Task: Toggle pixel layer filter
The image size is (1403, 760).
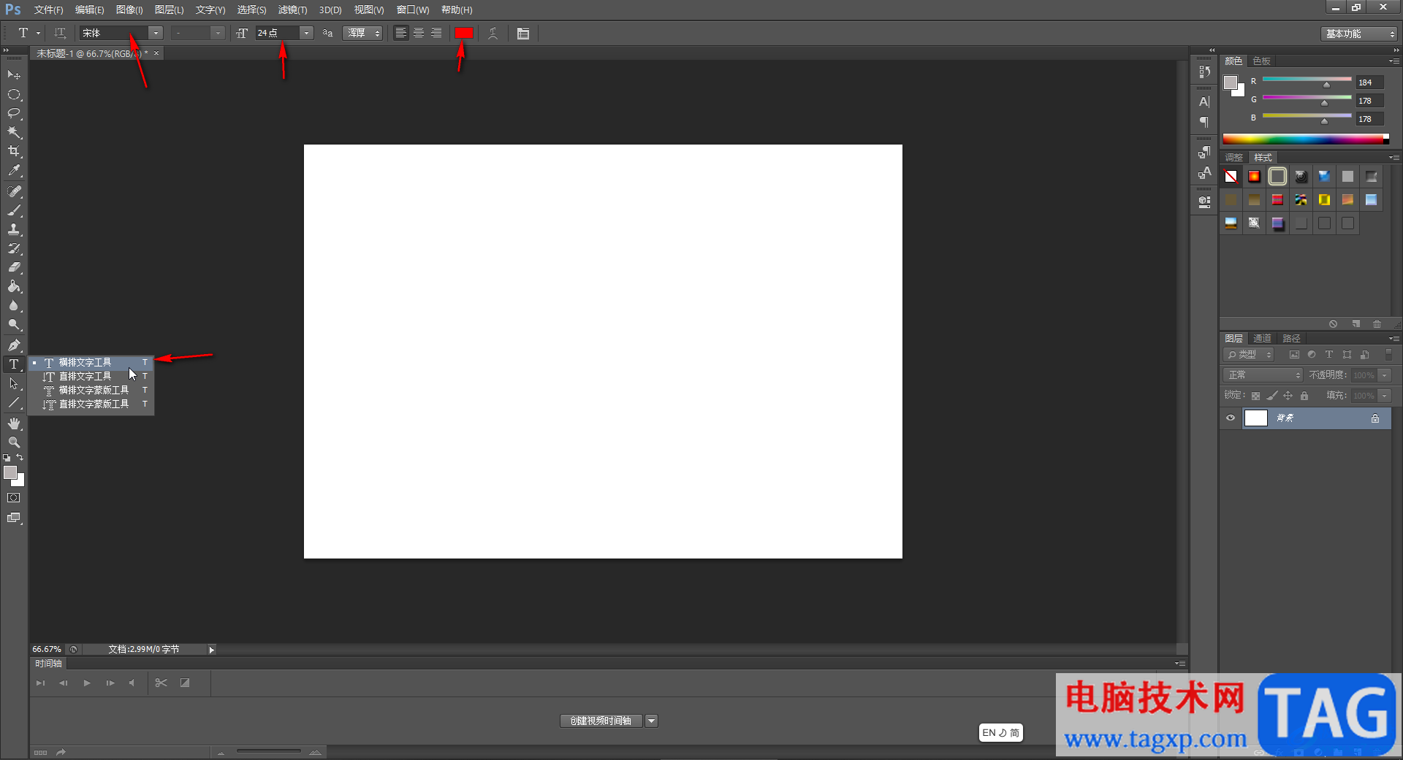Action: pos(1294,355)
